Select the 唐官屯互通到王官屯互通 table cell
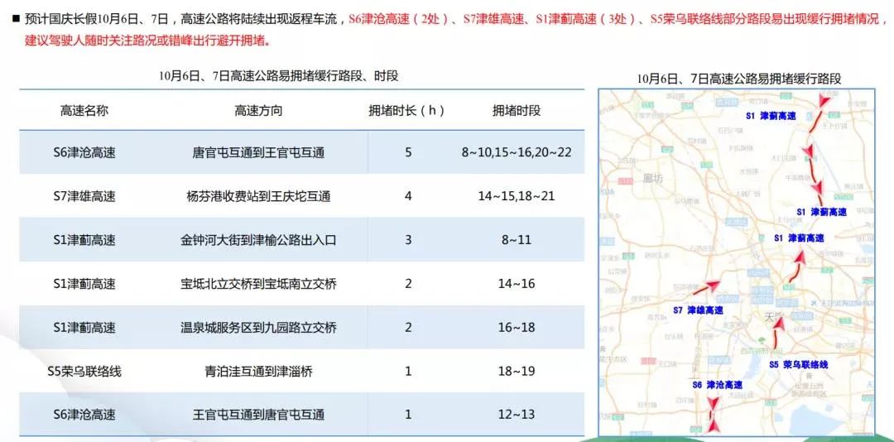Screen dimensions: 894x442 258,153
